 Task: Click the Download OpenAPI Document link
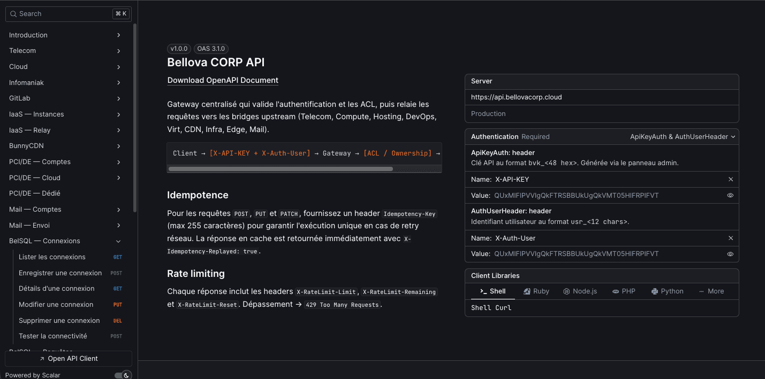pos(222,80)
